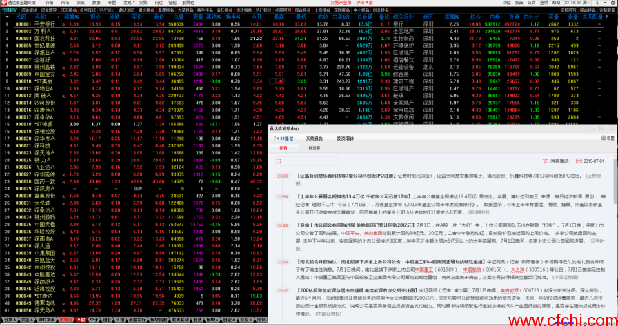Switch to the 港美联动 bottom tab
Viewport: 618px width, 326px height.
179,319
